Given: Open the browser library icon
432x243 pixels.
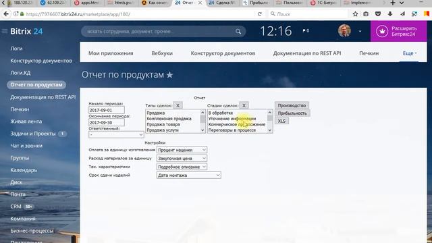Looking at the screenshot, I should [x=366, y=13].
